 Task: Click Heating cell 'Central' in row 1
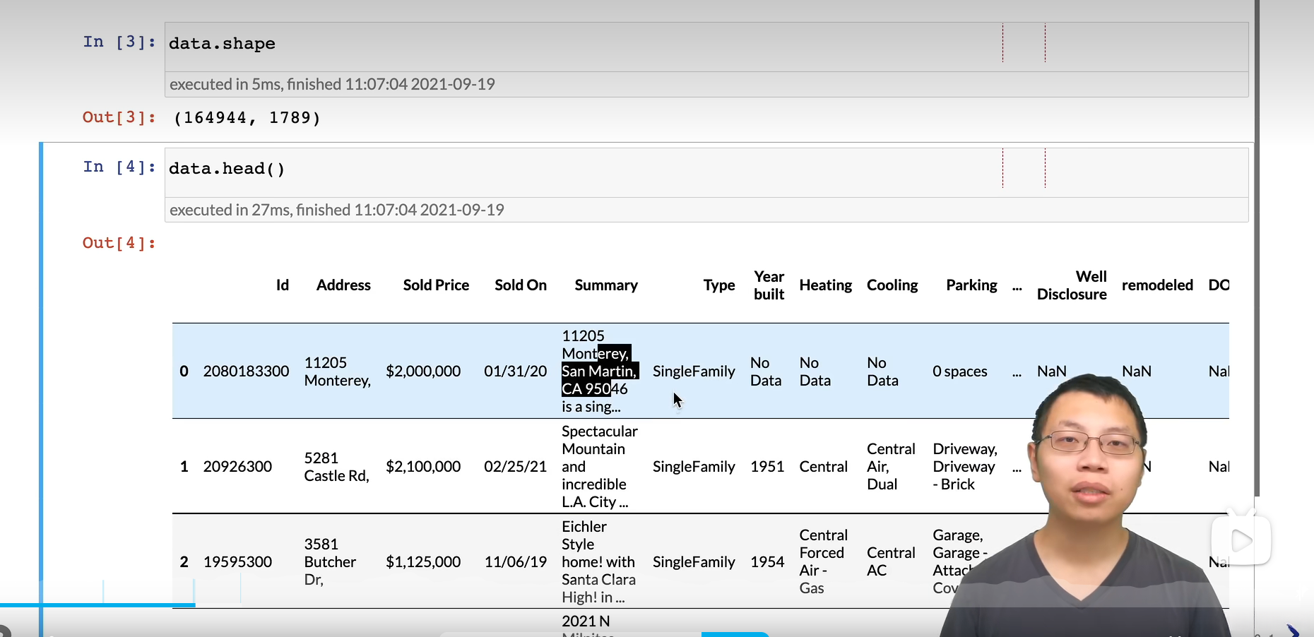pyautogui.click(x=823, y=467)
